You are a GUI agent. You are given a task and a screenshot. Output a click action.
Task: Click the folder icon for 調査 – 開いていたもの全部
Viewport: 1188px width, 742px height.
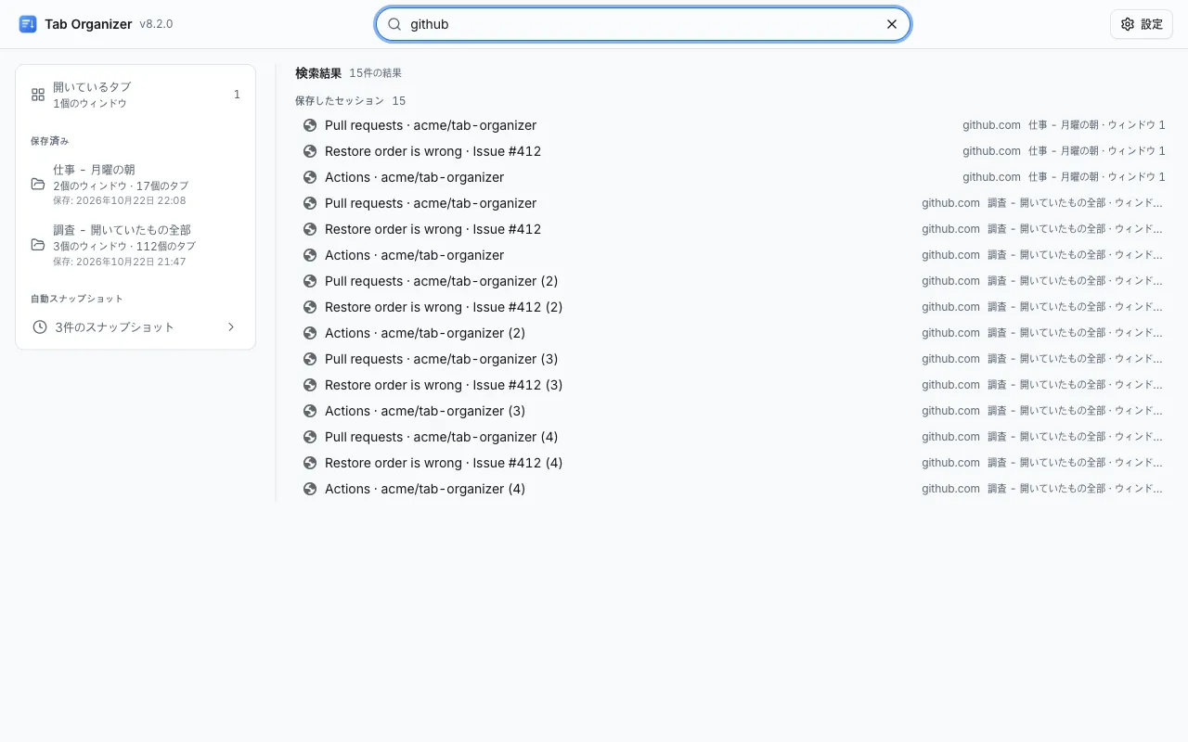pyautogui.click(x=38, y=245)
